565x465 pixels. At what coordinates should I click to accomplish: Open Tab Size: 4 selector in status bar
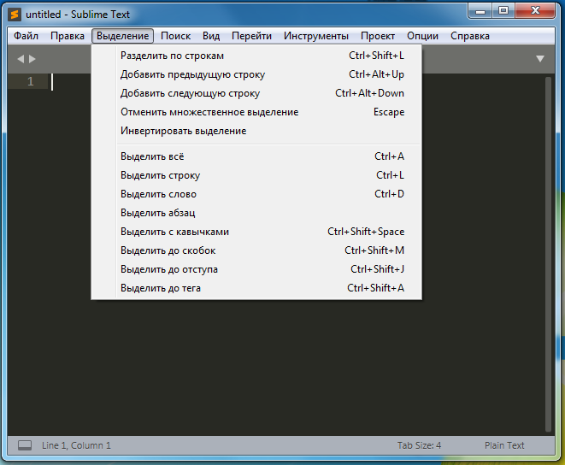[419, 445]
